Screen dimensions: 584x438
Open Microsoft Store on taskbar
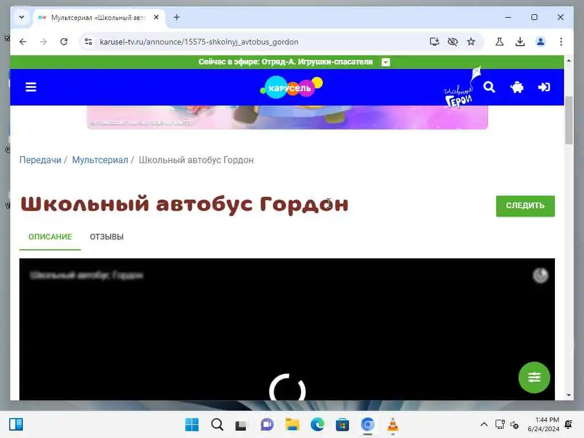coord(342,424)
